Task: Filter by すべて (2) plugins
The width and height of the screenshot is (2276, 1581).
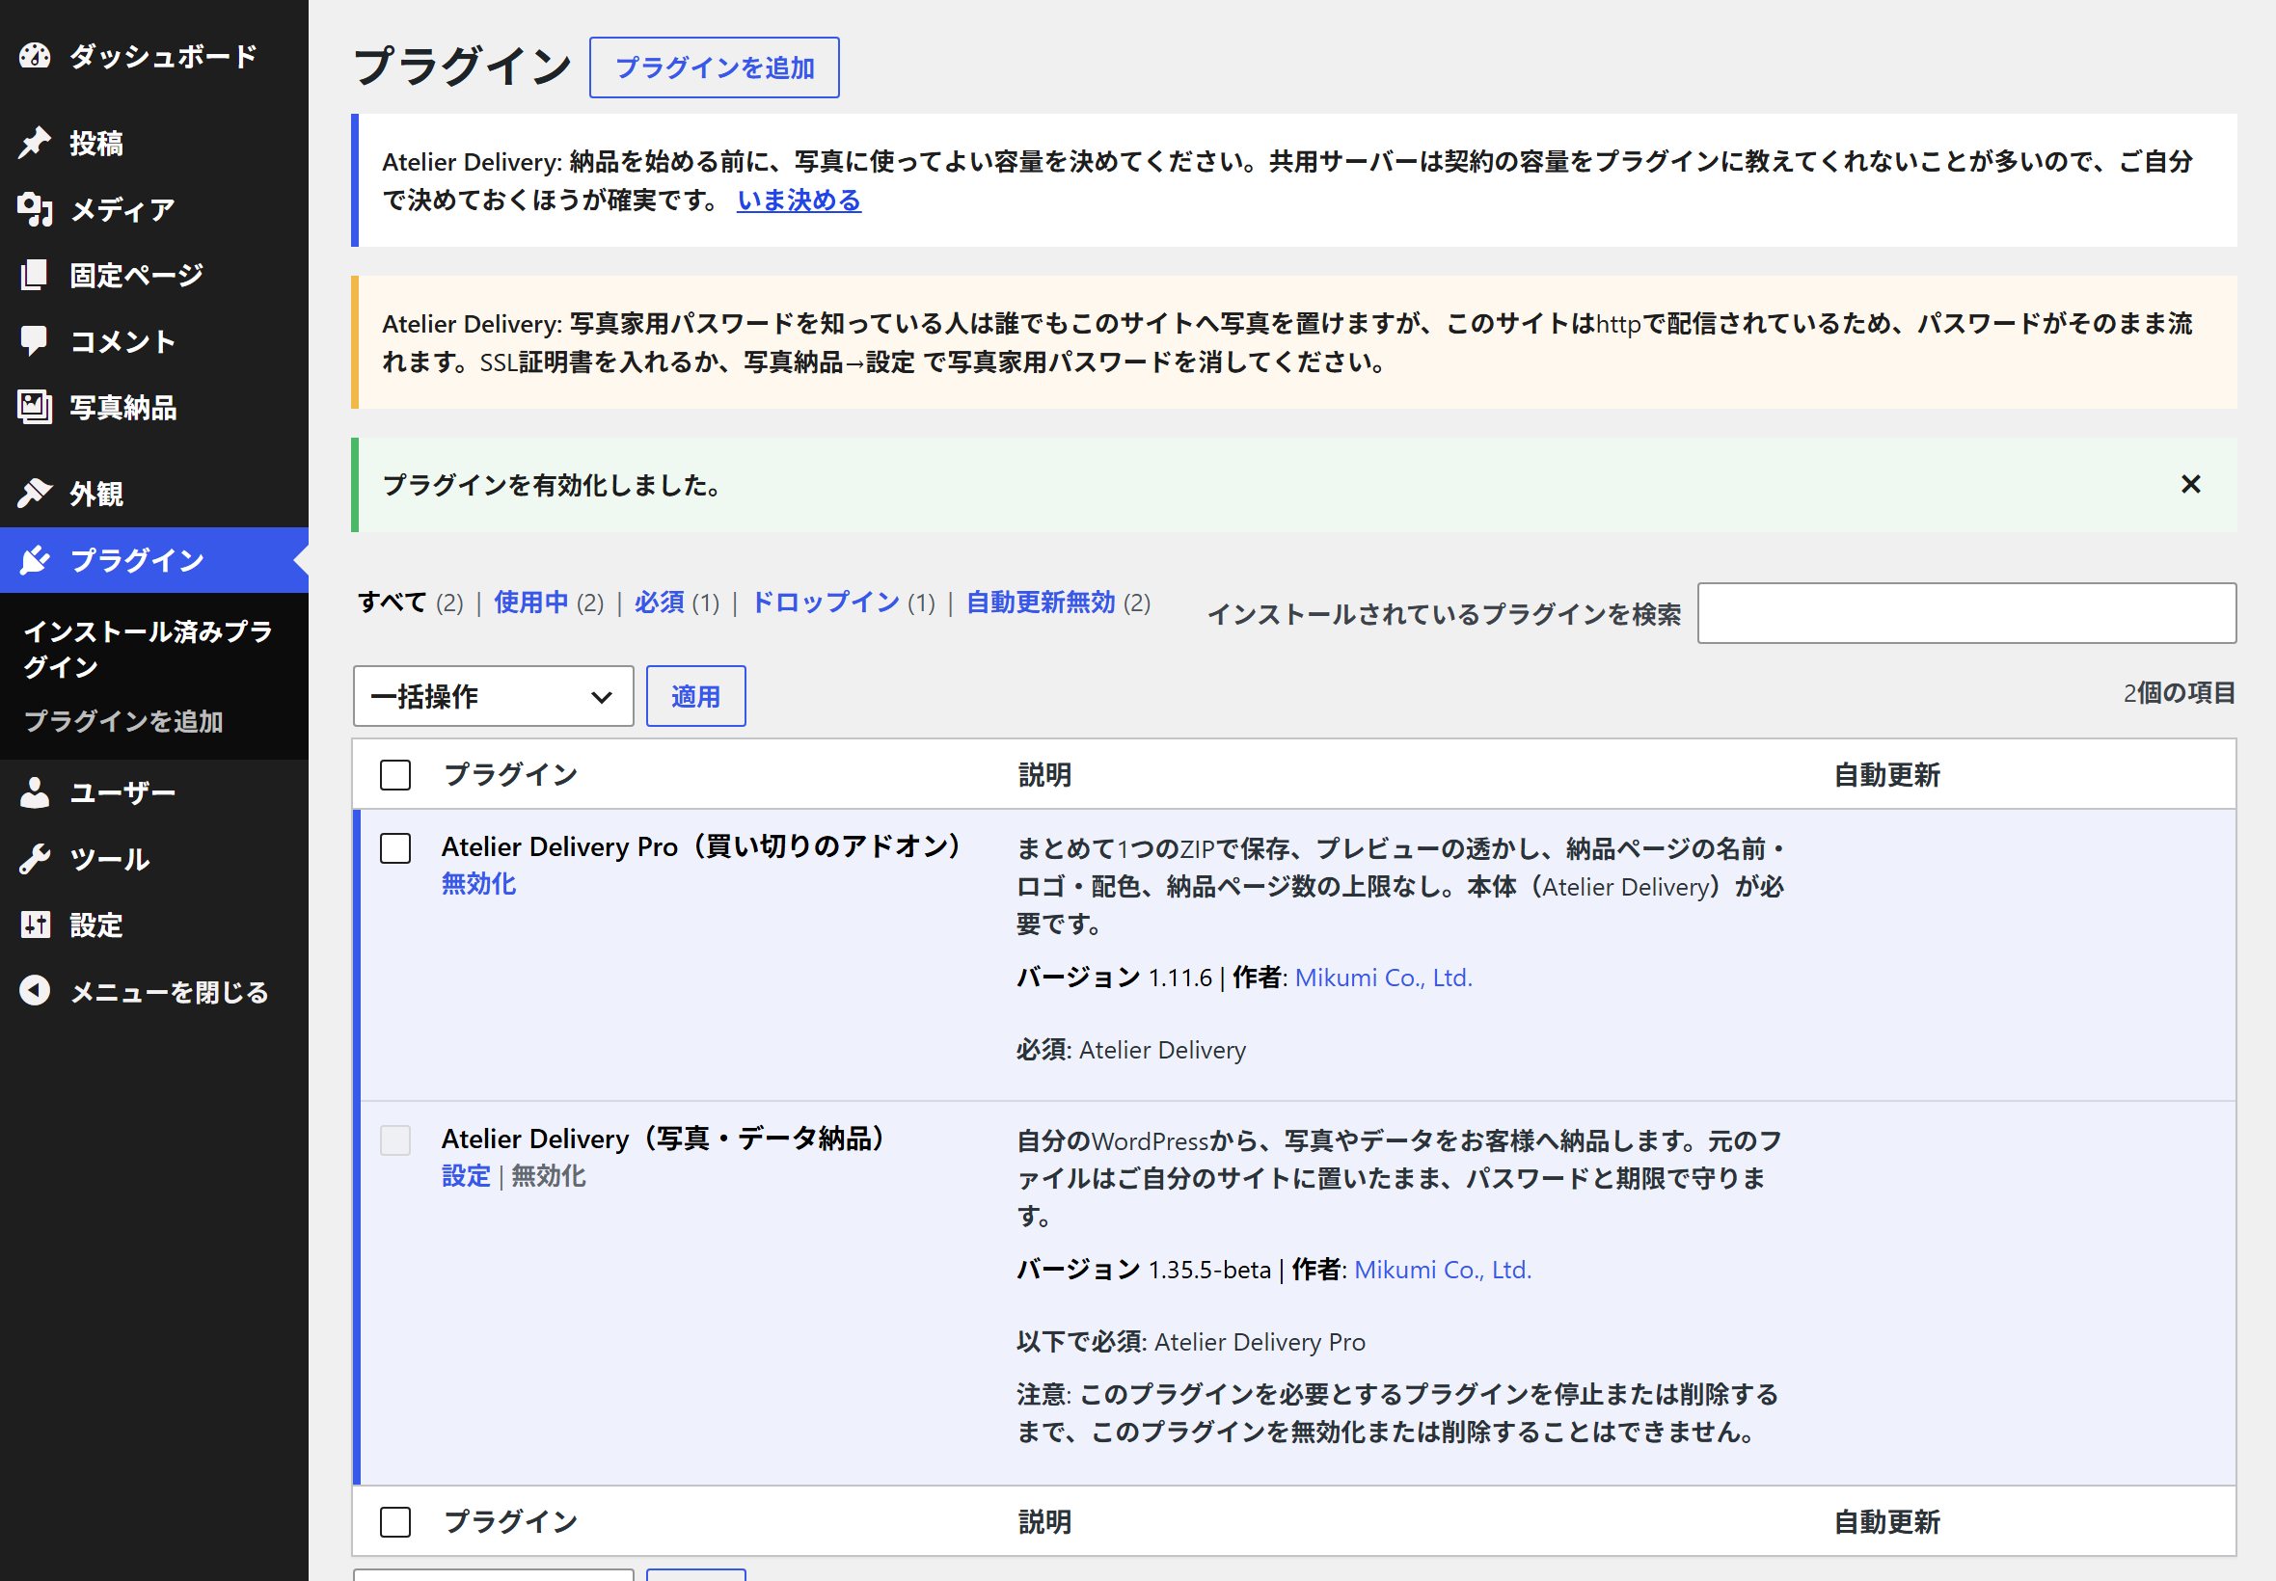Action: [x=410, y=603]
